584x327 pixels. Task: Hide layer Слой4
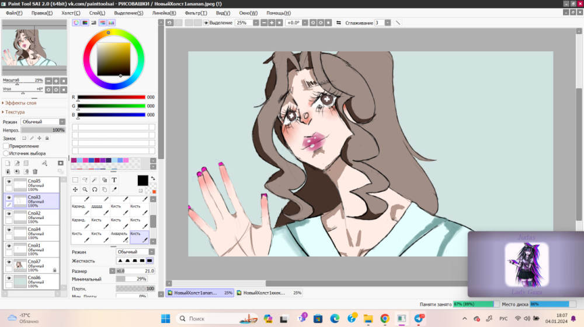tap(9, 230)
